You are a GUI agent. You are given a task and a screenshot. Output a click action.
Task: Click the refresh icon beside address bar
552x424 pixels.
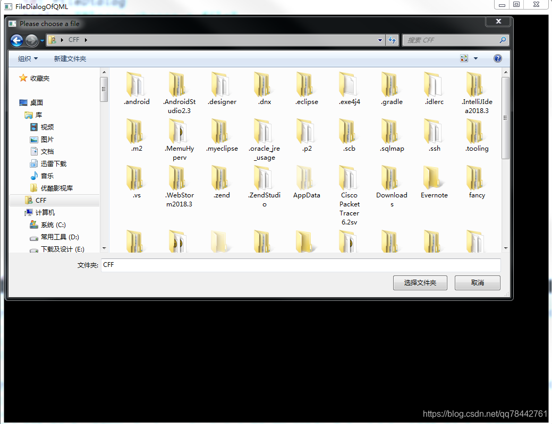coord(392,40)
